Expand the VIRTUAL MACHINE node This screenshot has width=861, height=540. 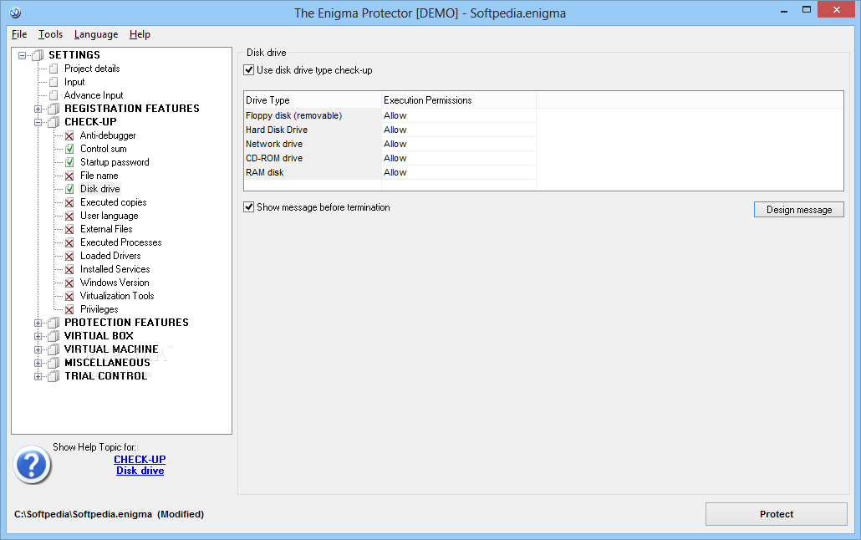tap(38, 350)
